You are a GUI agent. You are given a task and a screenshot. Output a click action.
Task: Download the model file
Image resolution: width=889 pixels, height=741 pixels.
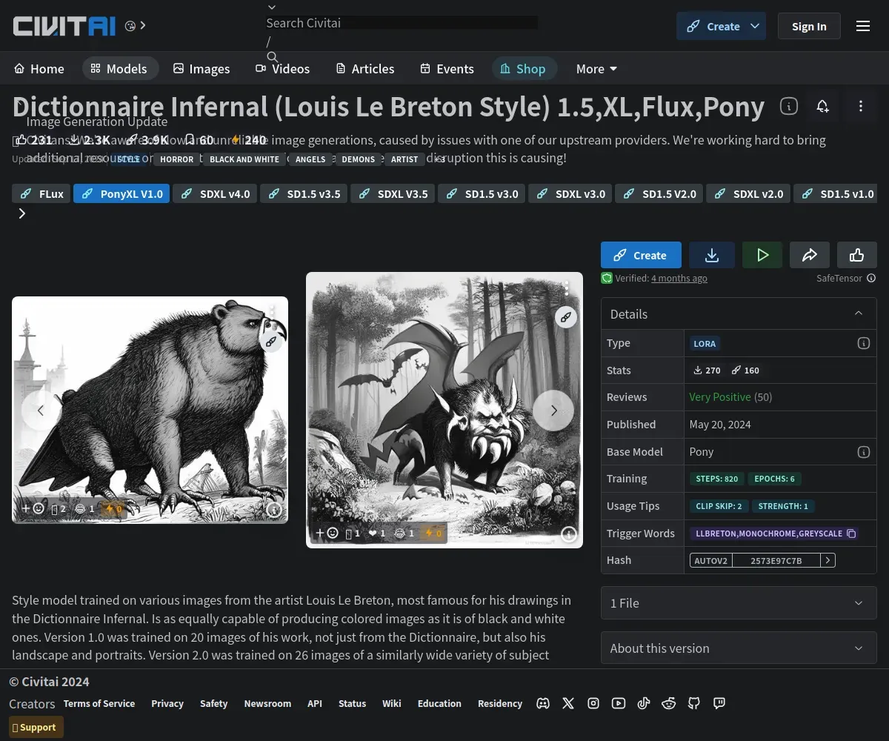point(712,255)
